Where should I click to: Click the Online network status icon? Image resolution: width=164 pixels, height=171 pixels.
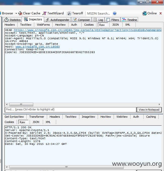[144, 13]
